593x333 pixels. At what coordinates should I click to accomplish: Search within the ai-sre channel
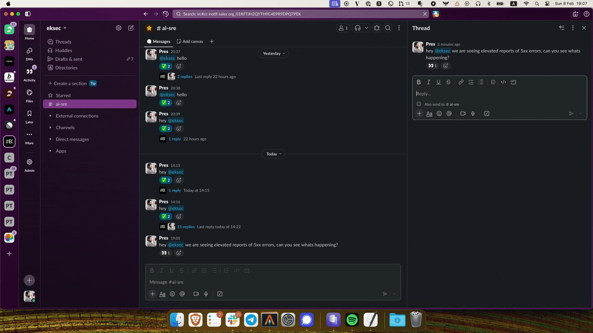pyautogui.click(x=388, y=28)
